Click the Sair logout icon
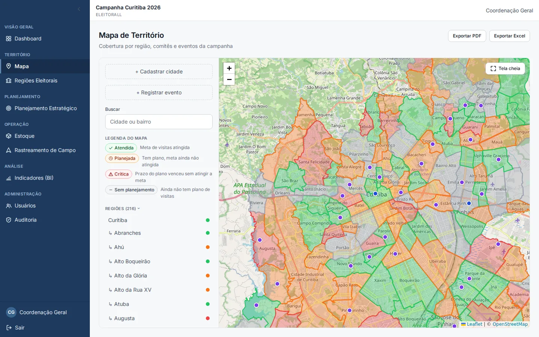The width and height of the screenshot is (539, 337). pos(9,328)
